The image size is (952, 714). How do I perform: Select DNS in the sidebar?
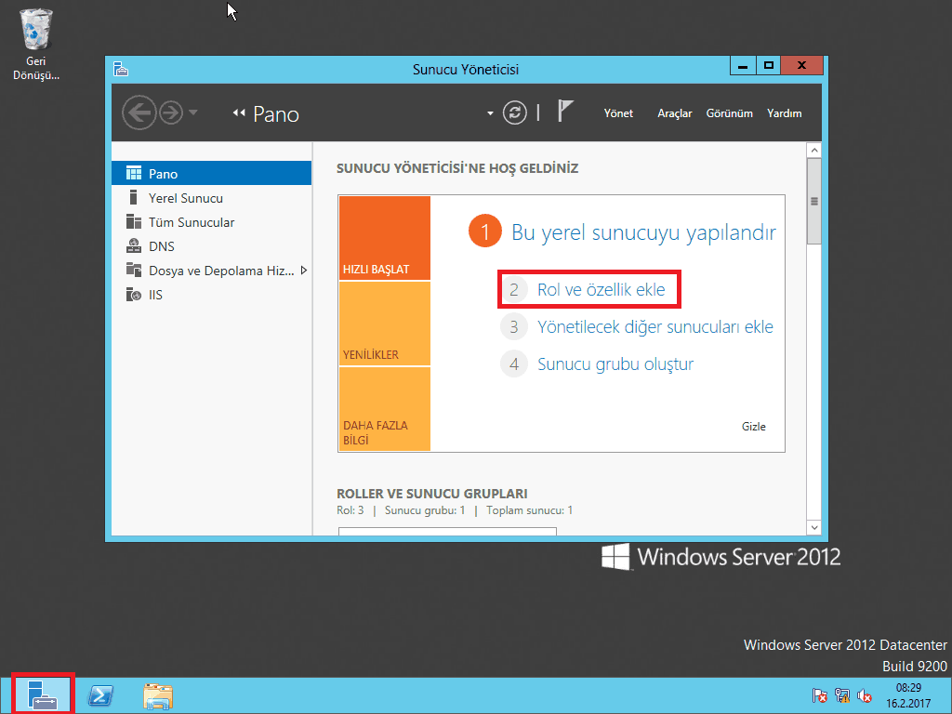pos(161,246)
